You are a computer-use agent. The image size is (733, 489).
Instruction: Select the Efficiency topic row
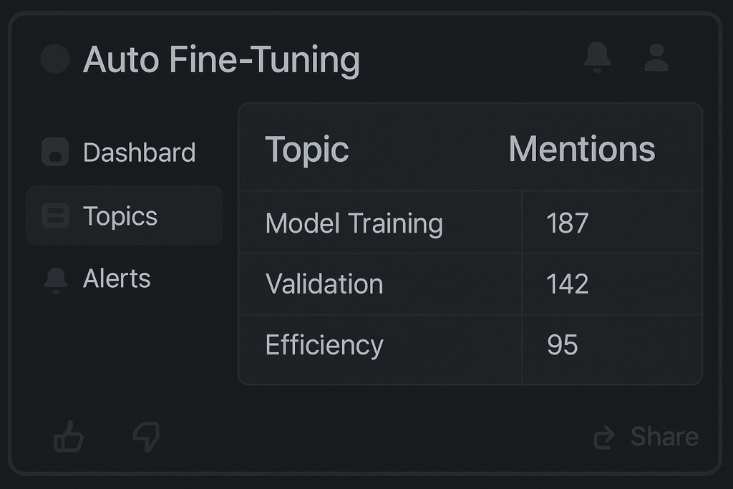324,346
